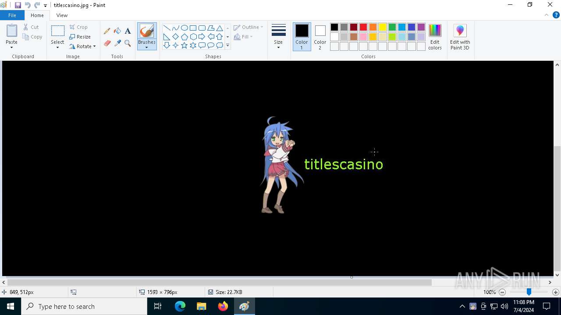
Task: Pick the green color swatch
Action: click(x=392, y=27)
